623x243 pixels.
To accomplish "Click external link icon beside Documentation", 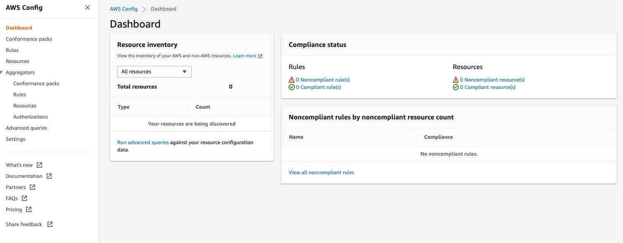I will [x=49, y=176].
